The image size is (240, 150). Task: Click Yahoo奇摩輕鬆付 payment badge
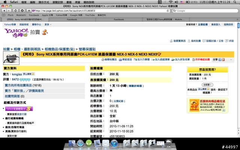point(19,109)
